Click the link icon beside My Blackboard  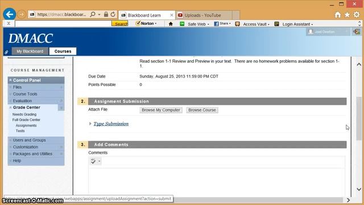(x=6, y=52)
